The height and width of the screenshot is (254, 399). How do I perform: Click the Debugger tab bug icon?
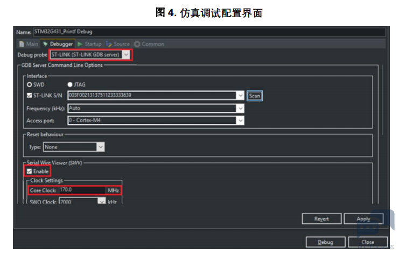(45, 44)
